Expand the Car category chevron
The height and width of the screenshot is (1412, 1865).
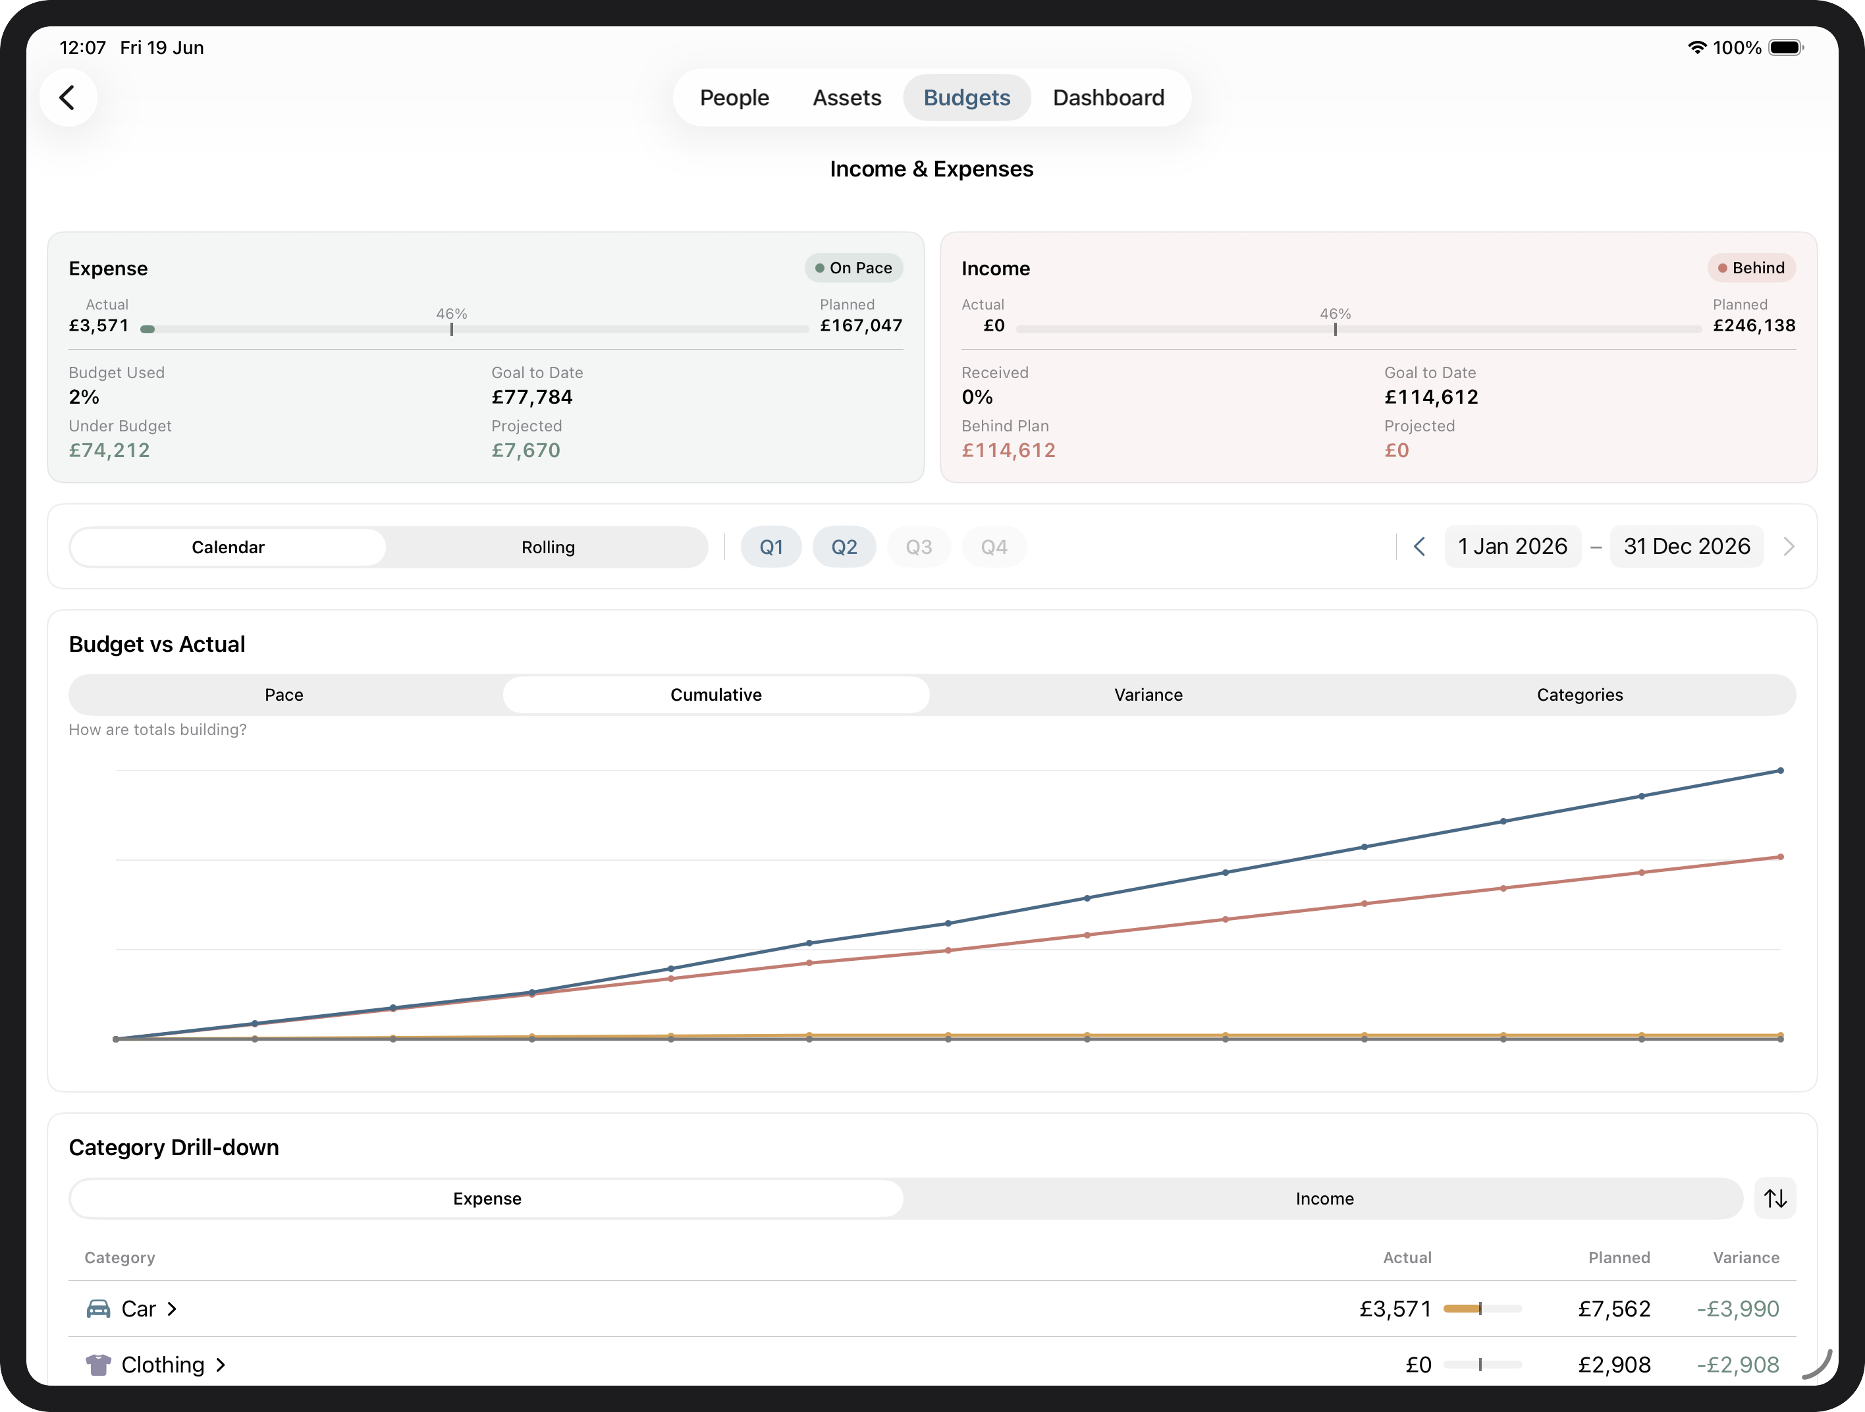click(172, 1309)
